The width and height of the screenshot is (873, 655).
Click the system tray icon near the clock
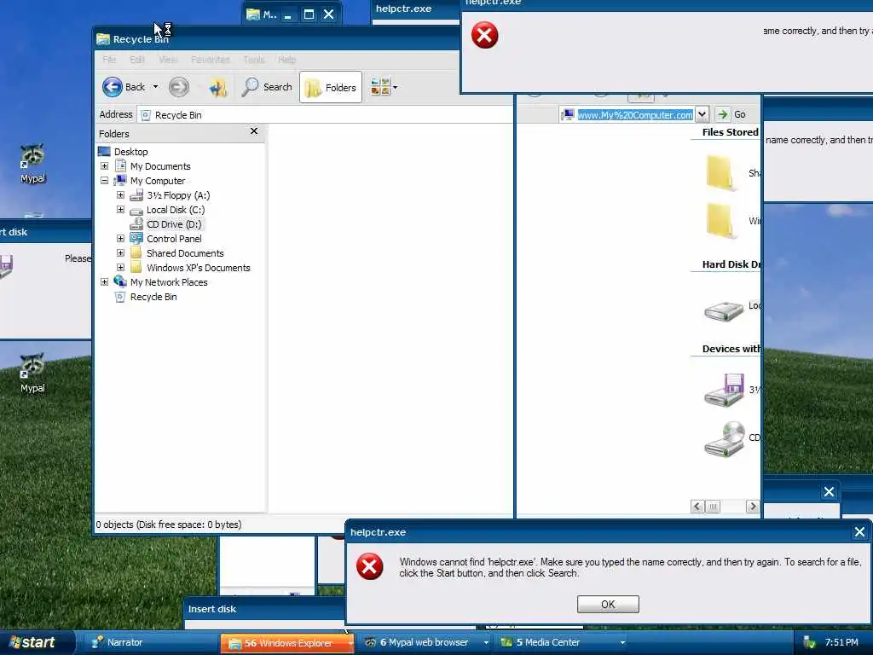pyautogui.click(x=810, y=643)
